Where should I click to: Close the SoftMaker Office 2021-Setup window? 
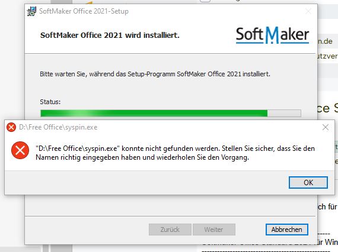[308, 11]
